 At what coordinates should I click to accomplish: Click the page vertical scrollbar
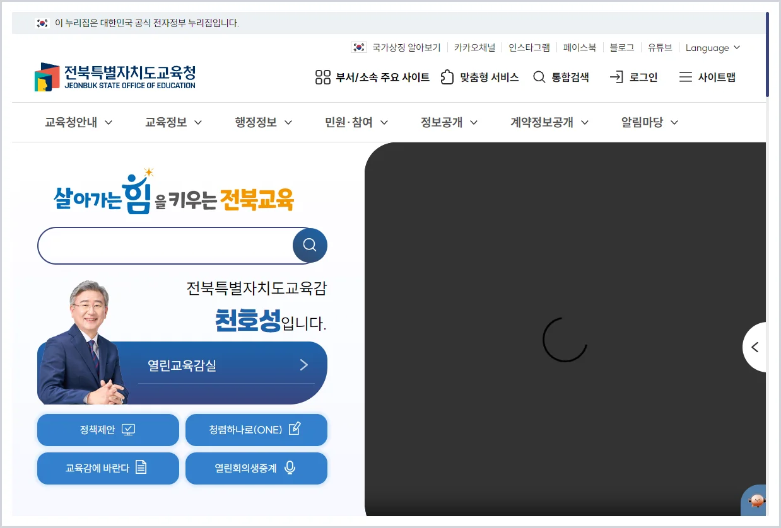pos(768,54)
